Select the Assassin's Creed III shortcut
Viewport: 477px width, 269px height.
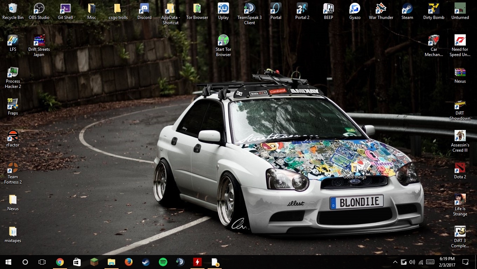(x=460, y=141)
